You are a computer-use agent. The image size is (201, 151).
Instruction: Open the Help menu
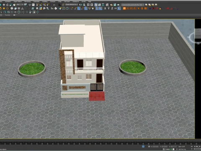tap(90, 2)
